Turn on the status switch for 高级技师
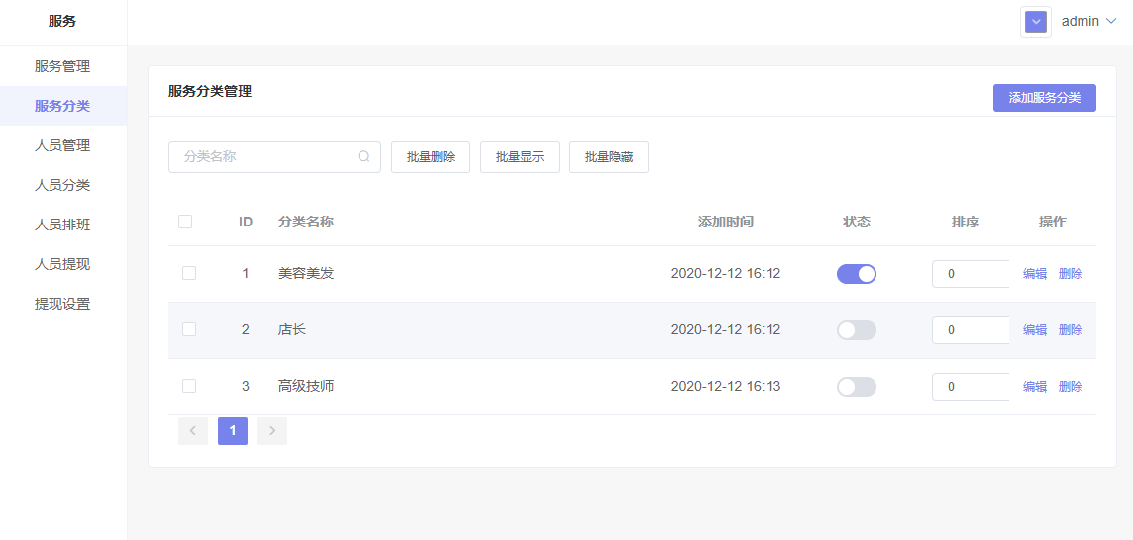 tap(857, 387)
